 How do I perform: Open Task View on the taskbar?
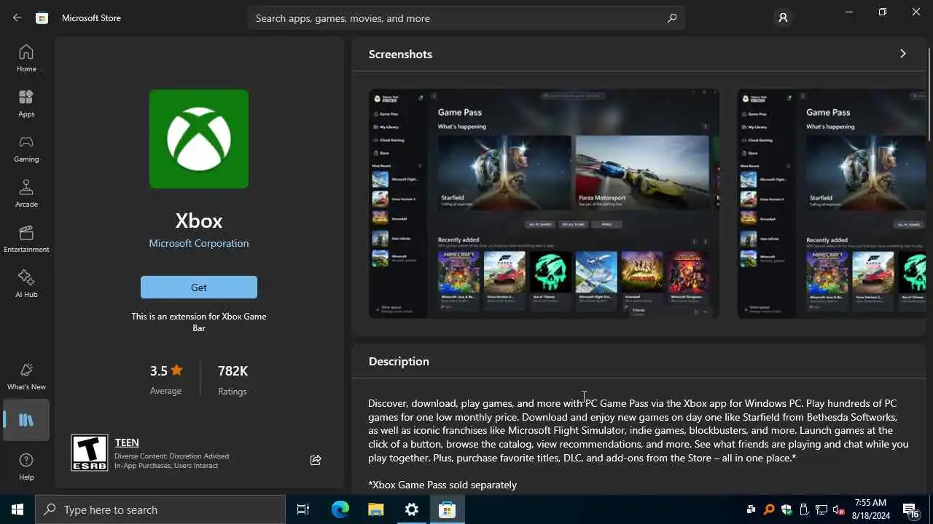click(303, 509)
